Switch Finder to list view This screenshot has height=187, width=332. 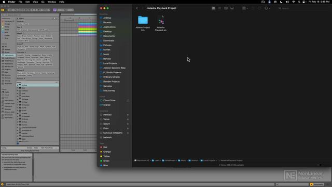click(219, 8)
